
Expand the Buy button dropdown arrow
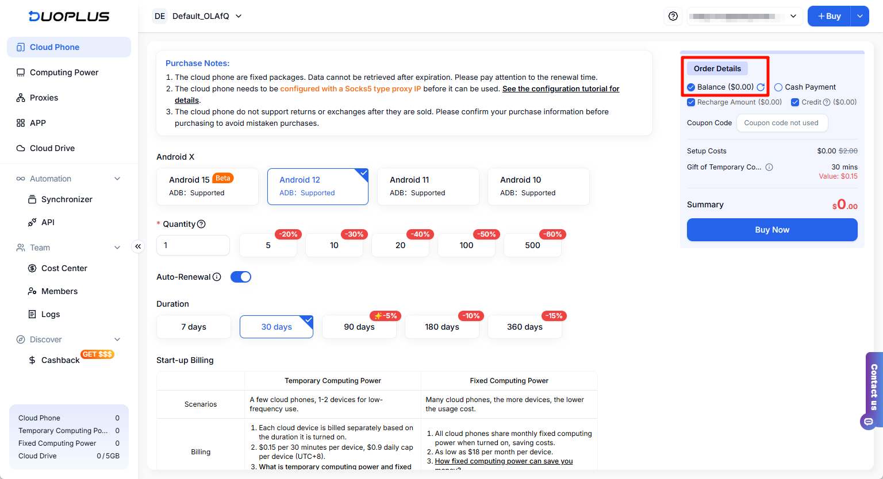(859, 16)
